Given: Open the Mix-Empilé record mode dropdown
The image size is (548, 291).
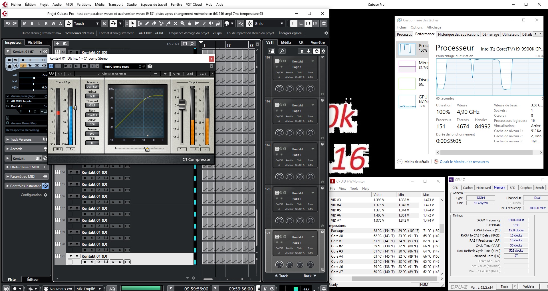Looking at the screenshot, I should tap(89, 289).
